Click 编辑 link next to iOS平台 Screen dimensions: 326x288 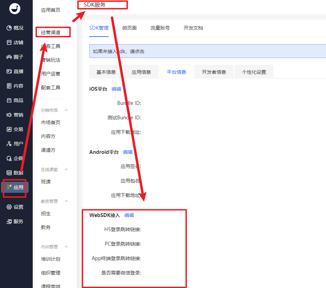[x=116, y=89]
